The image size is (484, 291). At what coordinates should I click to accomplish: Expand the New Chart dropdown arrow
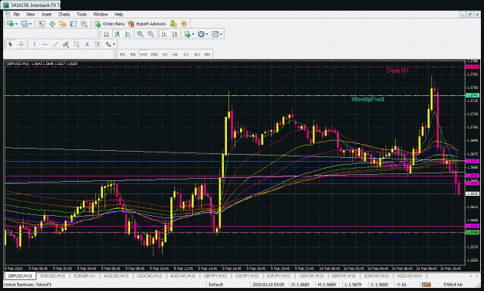coord(16,24)
